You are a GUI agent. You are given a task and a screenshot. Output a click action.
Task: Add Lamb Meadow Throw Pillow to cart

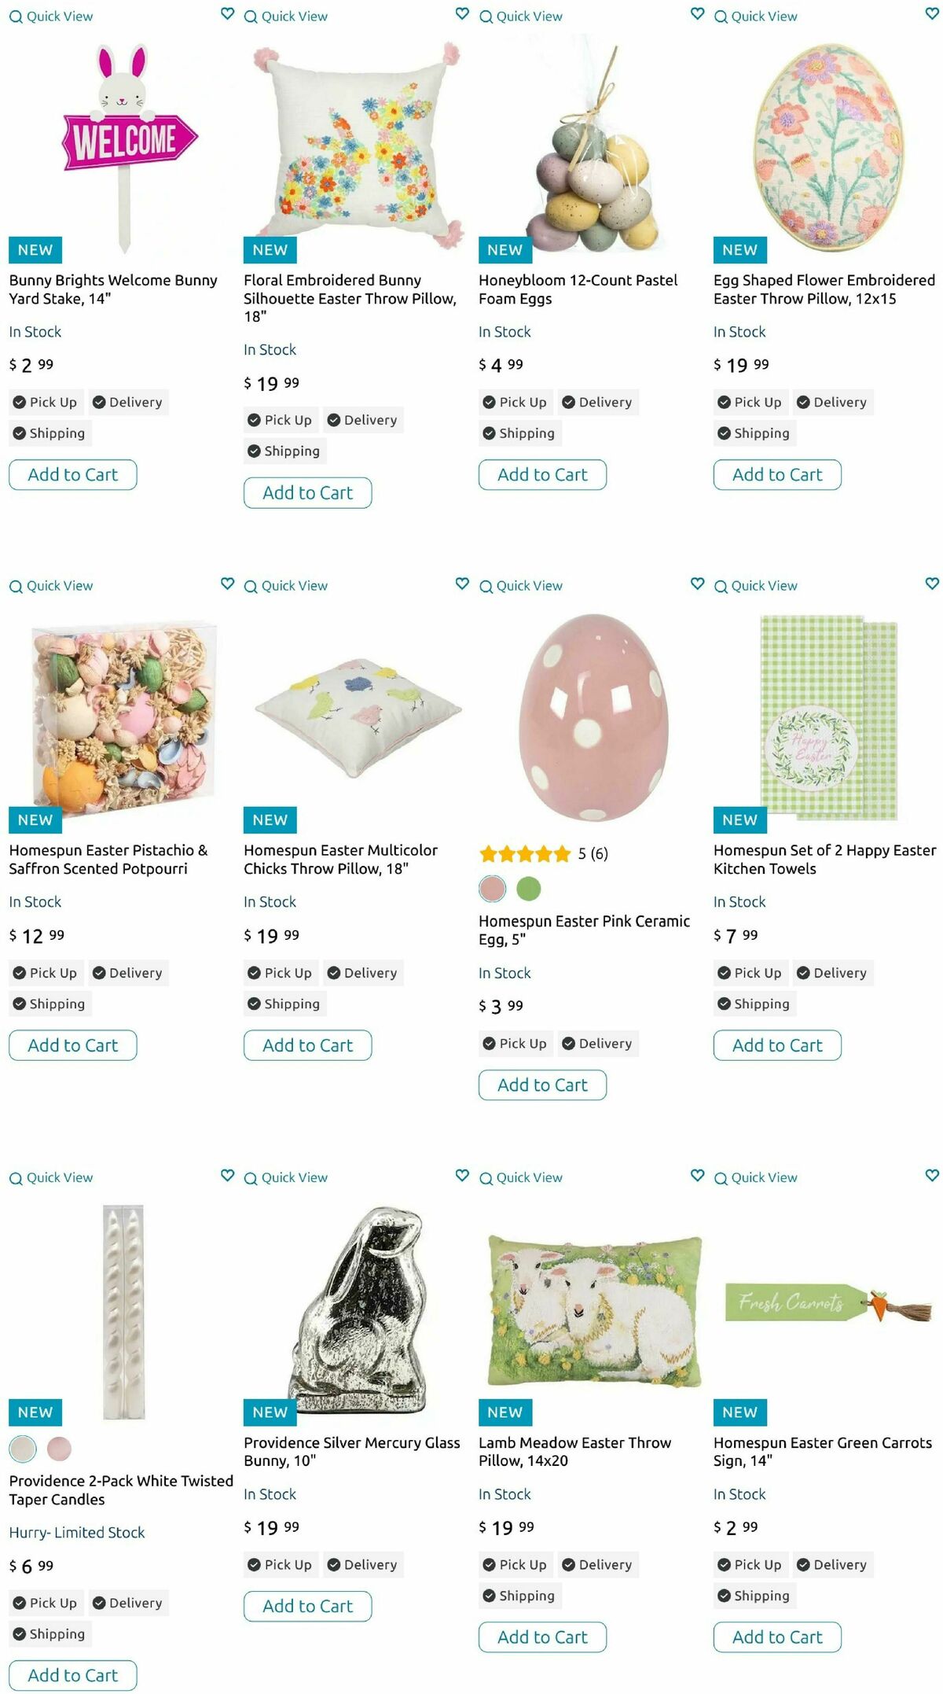point(542,1637)
